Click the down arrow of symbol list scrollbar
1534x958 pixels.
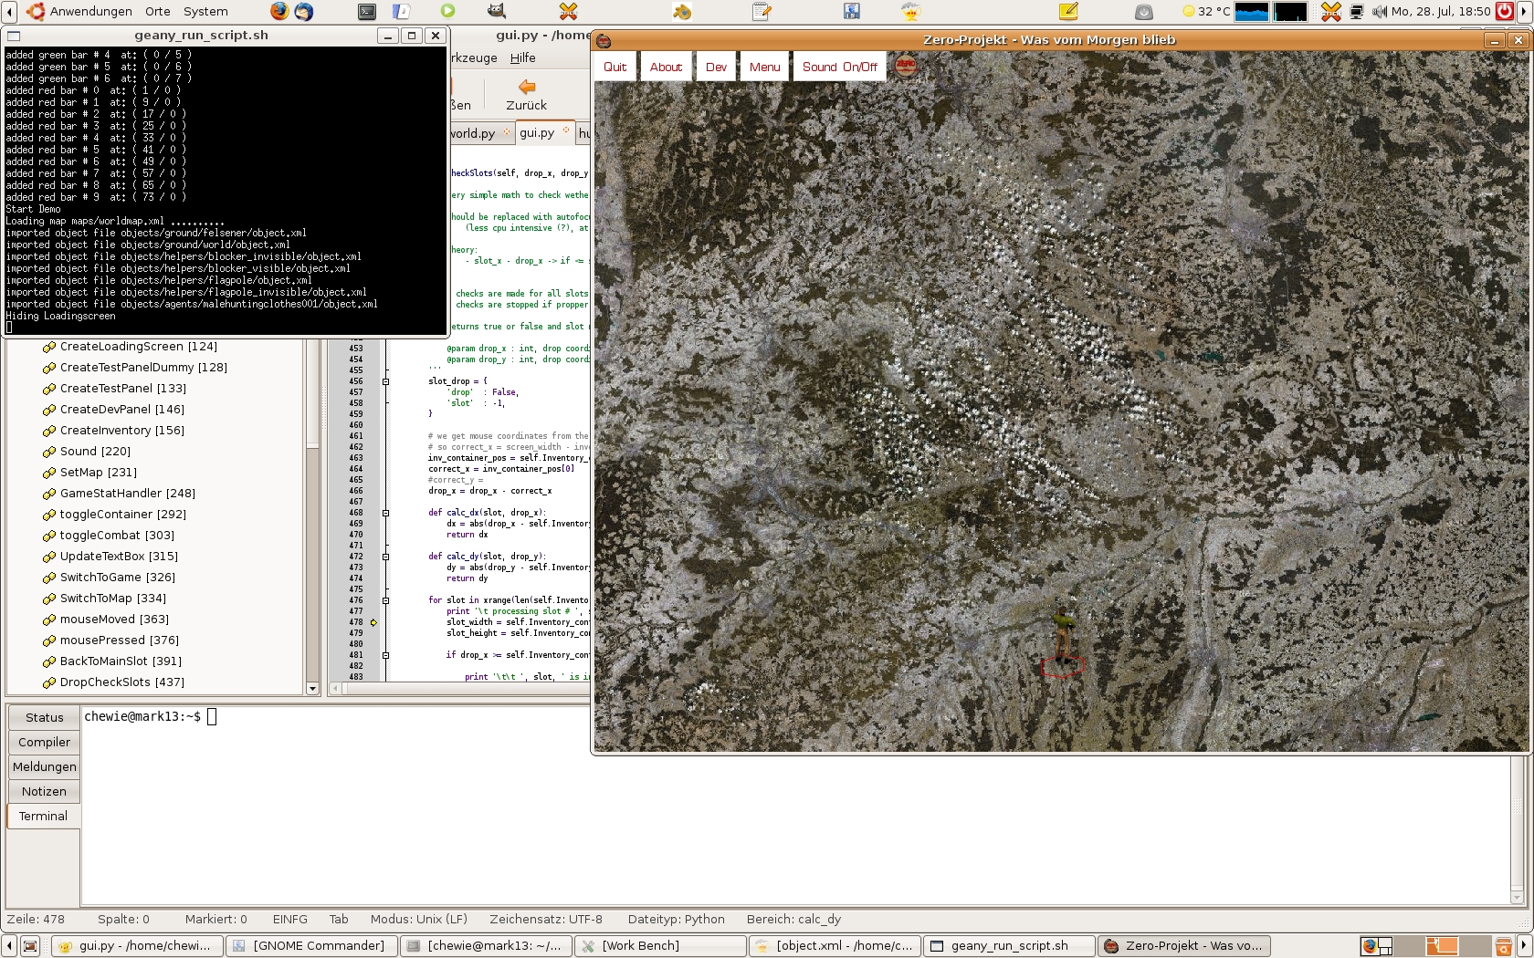point(312,689)
